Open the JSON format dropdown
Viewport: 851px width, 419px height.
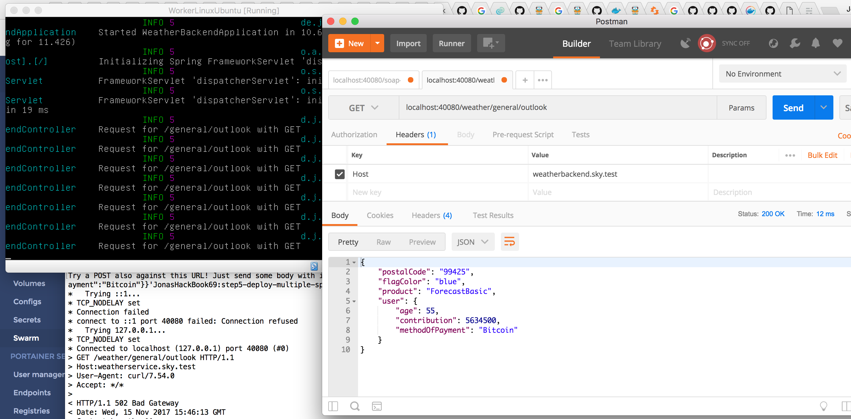tap(472, 242)
